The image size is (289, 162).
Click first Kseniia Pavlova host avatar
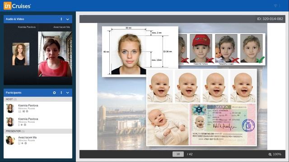10,108
